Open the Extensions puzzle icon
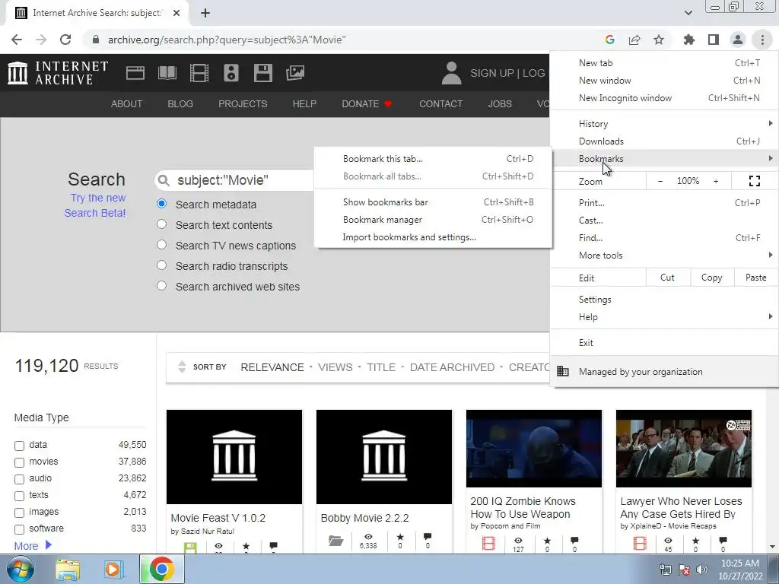The image size is (779, 584). point(689,40)
